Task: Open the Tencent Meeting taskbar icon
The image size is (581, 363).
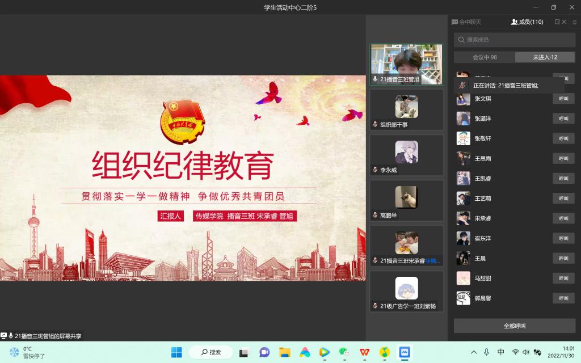Action: tap(404, 352)
